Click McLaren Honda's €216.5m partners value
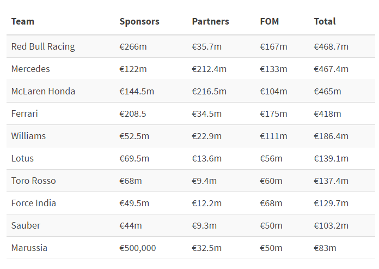This screenshot has width=379, height=269. [209, 91]
